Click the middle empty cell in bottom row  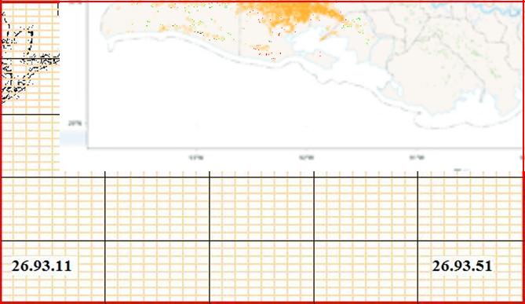(x=261, y=271)
